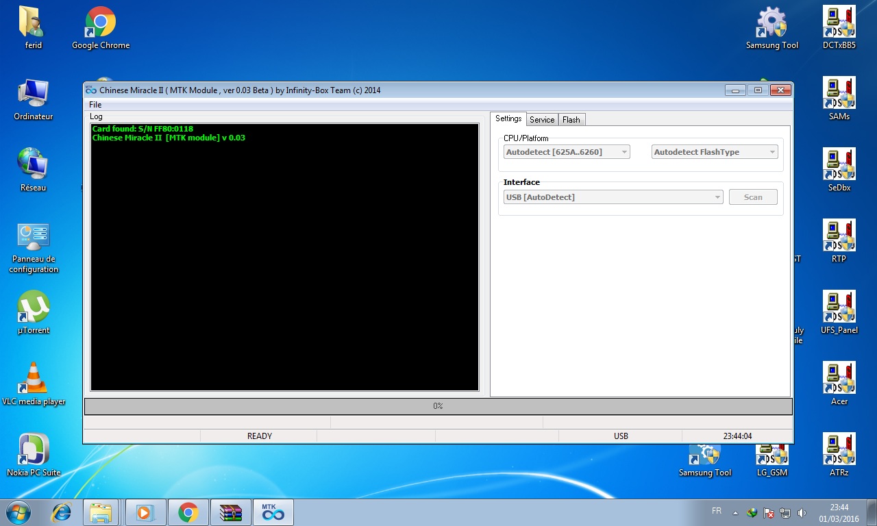Open WinRAR from the taskbar
This screenshot has width=877, height=526.
231,512
